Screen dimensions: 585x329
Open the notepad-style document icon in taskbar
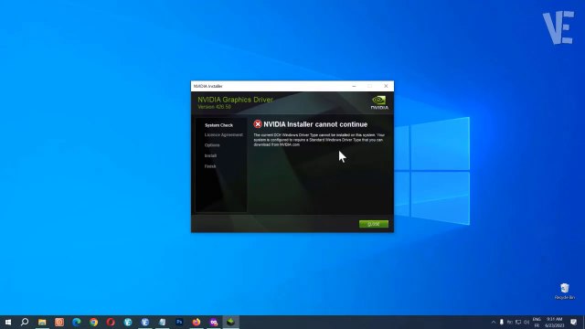point(163,322)
